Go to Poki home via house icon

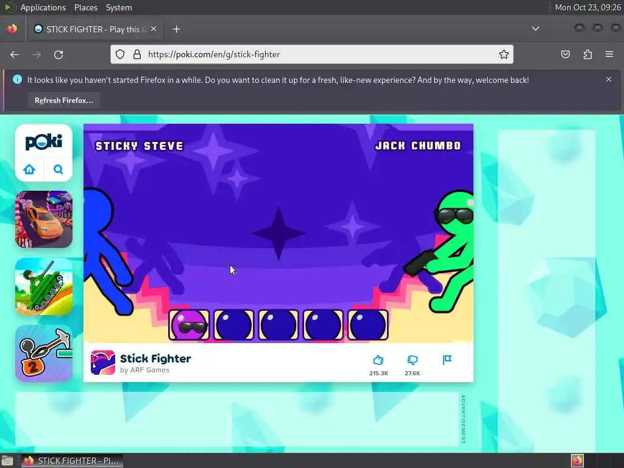29,169
